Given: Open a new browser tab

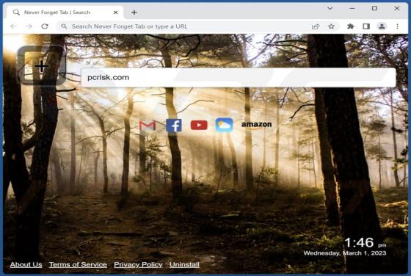Looking at the screenshot, I should [x=134, y=12].
